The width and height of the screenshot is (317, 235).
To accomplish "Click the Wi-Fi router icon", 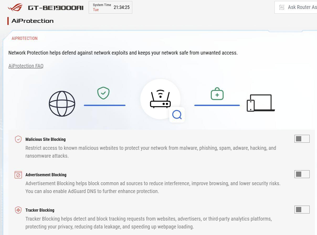I will point(160,99).
